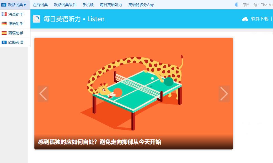This screenshot has width=273, height=163.
Task: Click the 欧路词典 logo icon in the top bar
Action: click(x=4, y=5)
